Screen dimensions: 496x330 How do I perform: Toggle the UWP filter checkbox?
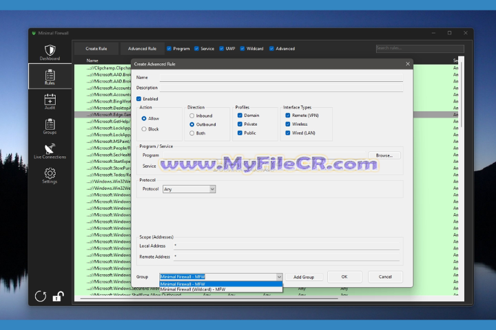221,48
